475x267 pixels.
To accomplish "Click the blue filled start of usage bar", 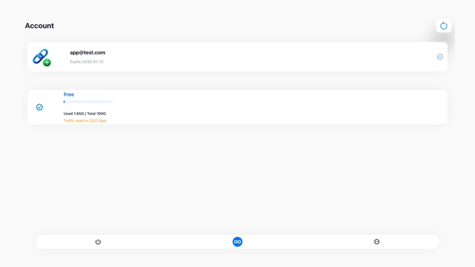I will coord(64,102).
